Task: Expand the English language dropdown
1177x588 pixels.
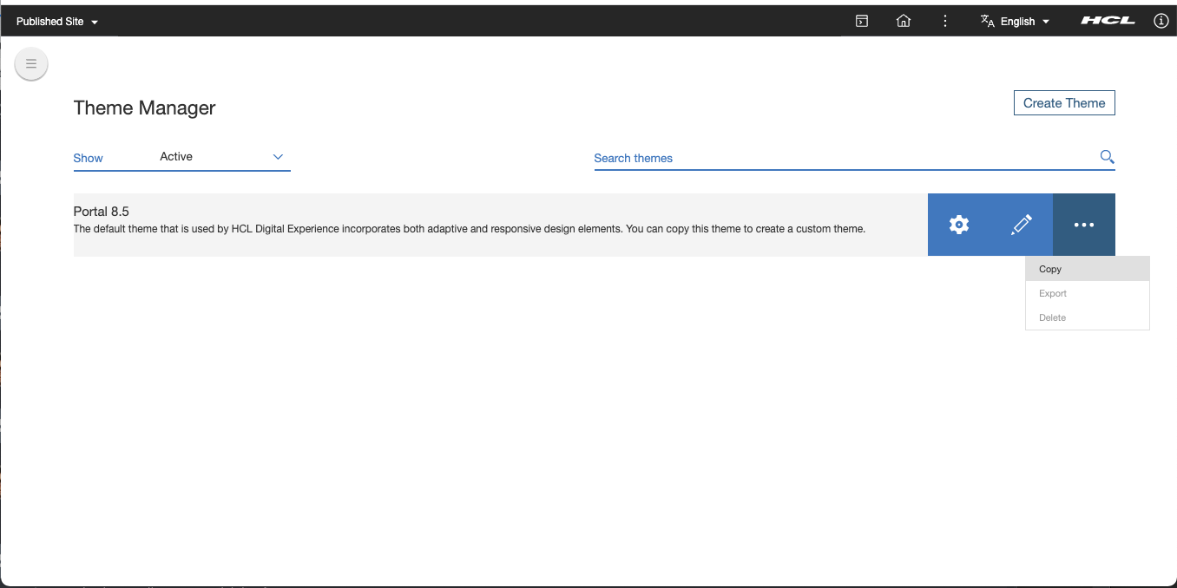Action: pyautogui.click(x=1027, y=20)
